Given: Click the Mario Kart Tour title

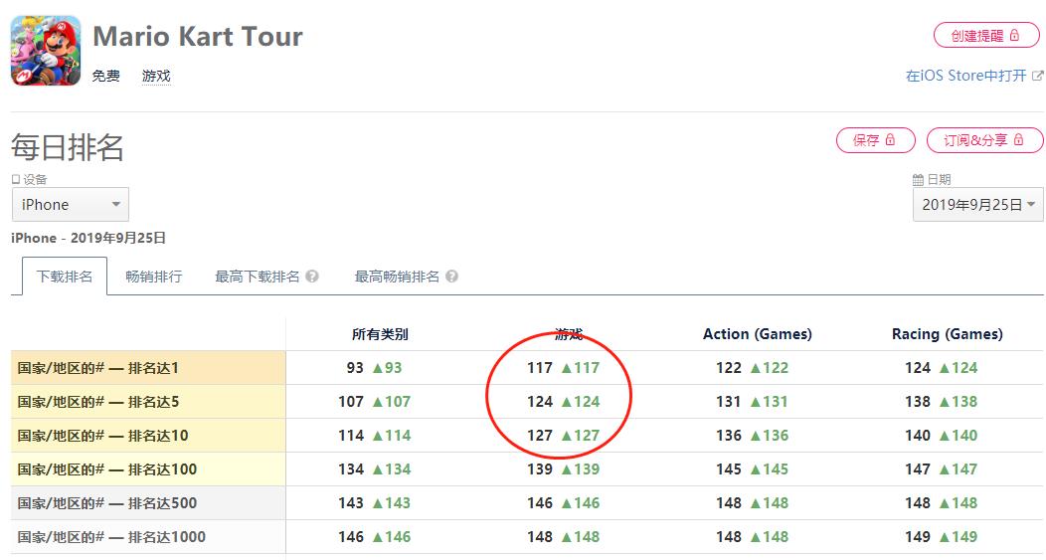Looking at the screenshot, I should click(198, 36).
